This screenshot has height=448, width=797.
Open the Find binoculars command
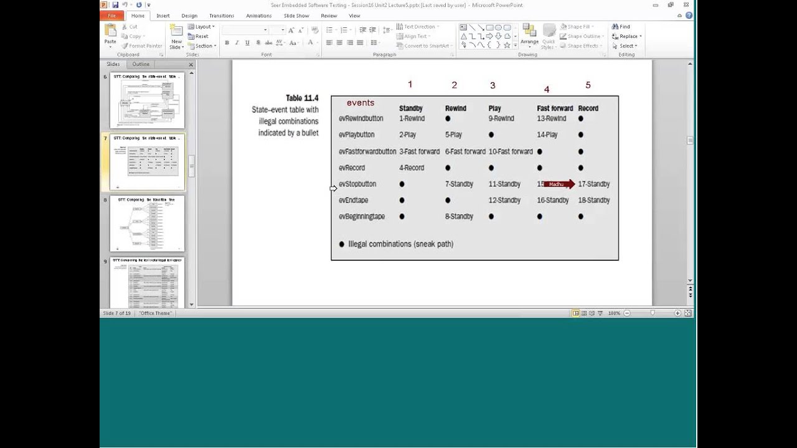point(621,27)
